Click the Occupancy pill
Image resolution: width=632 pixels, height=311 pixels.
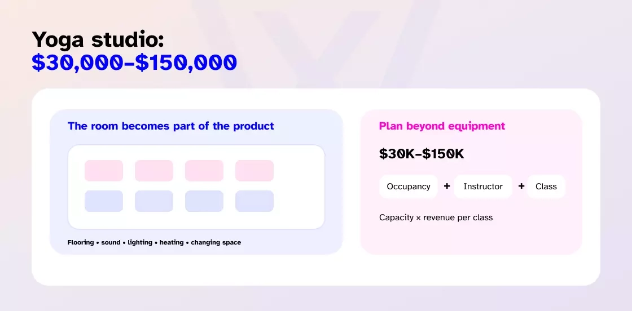[409, 186]
